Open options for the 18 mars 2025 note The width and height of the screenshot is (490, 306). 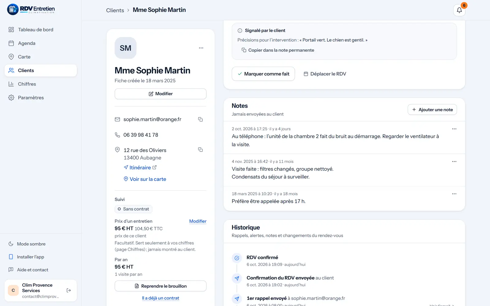point(454,194)
